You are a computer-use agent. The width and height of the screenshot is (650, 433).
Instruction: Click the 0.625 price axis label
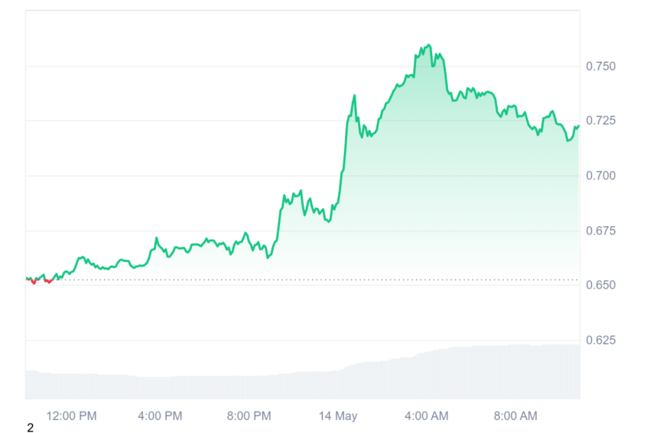[x=600, y=341]
